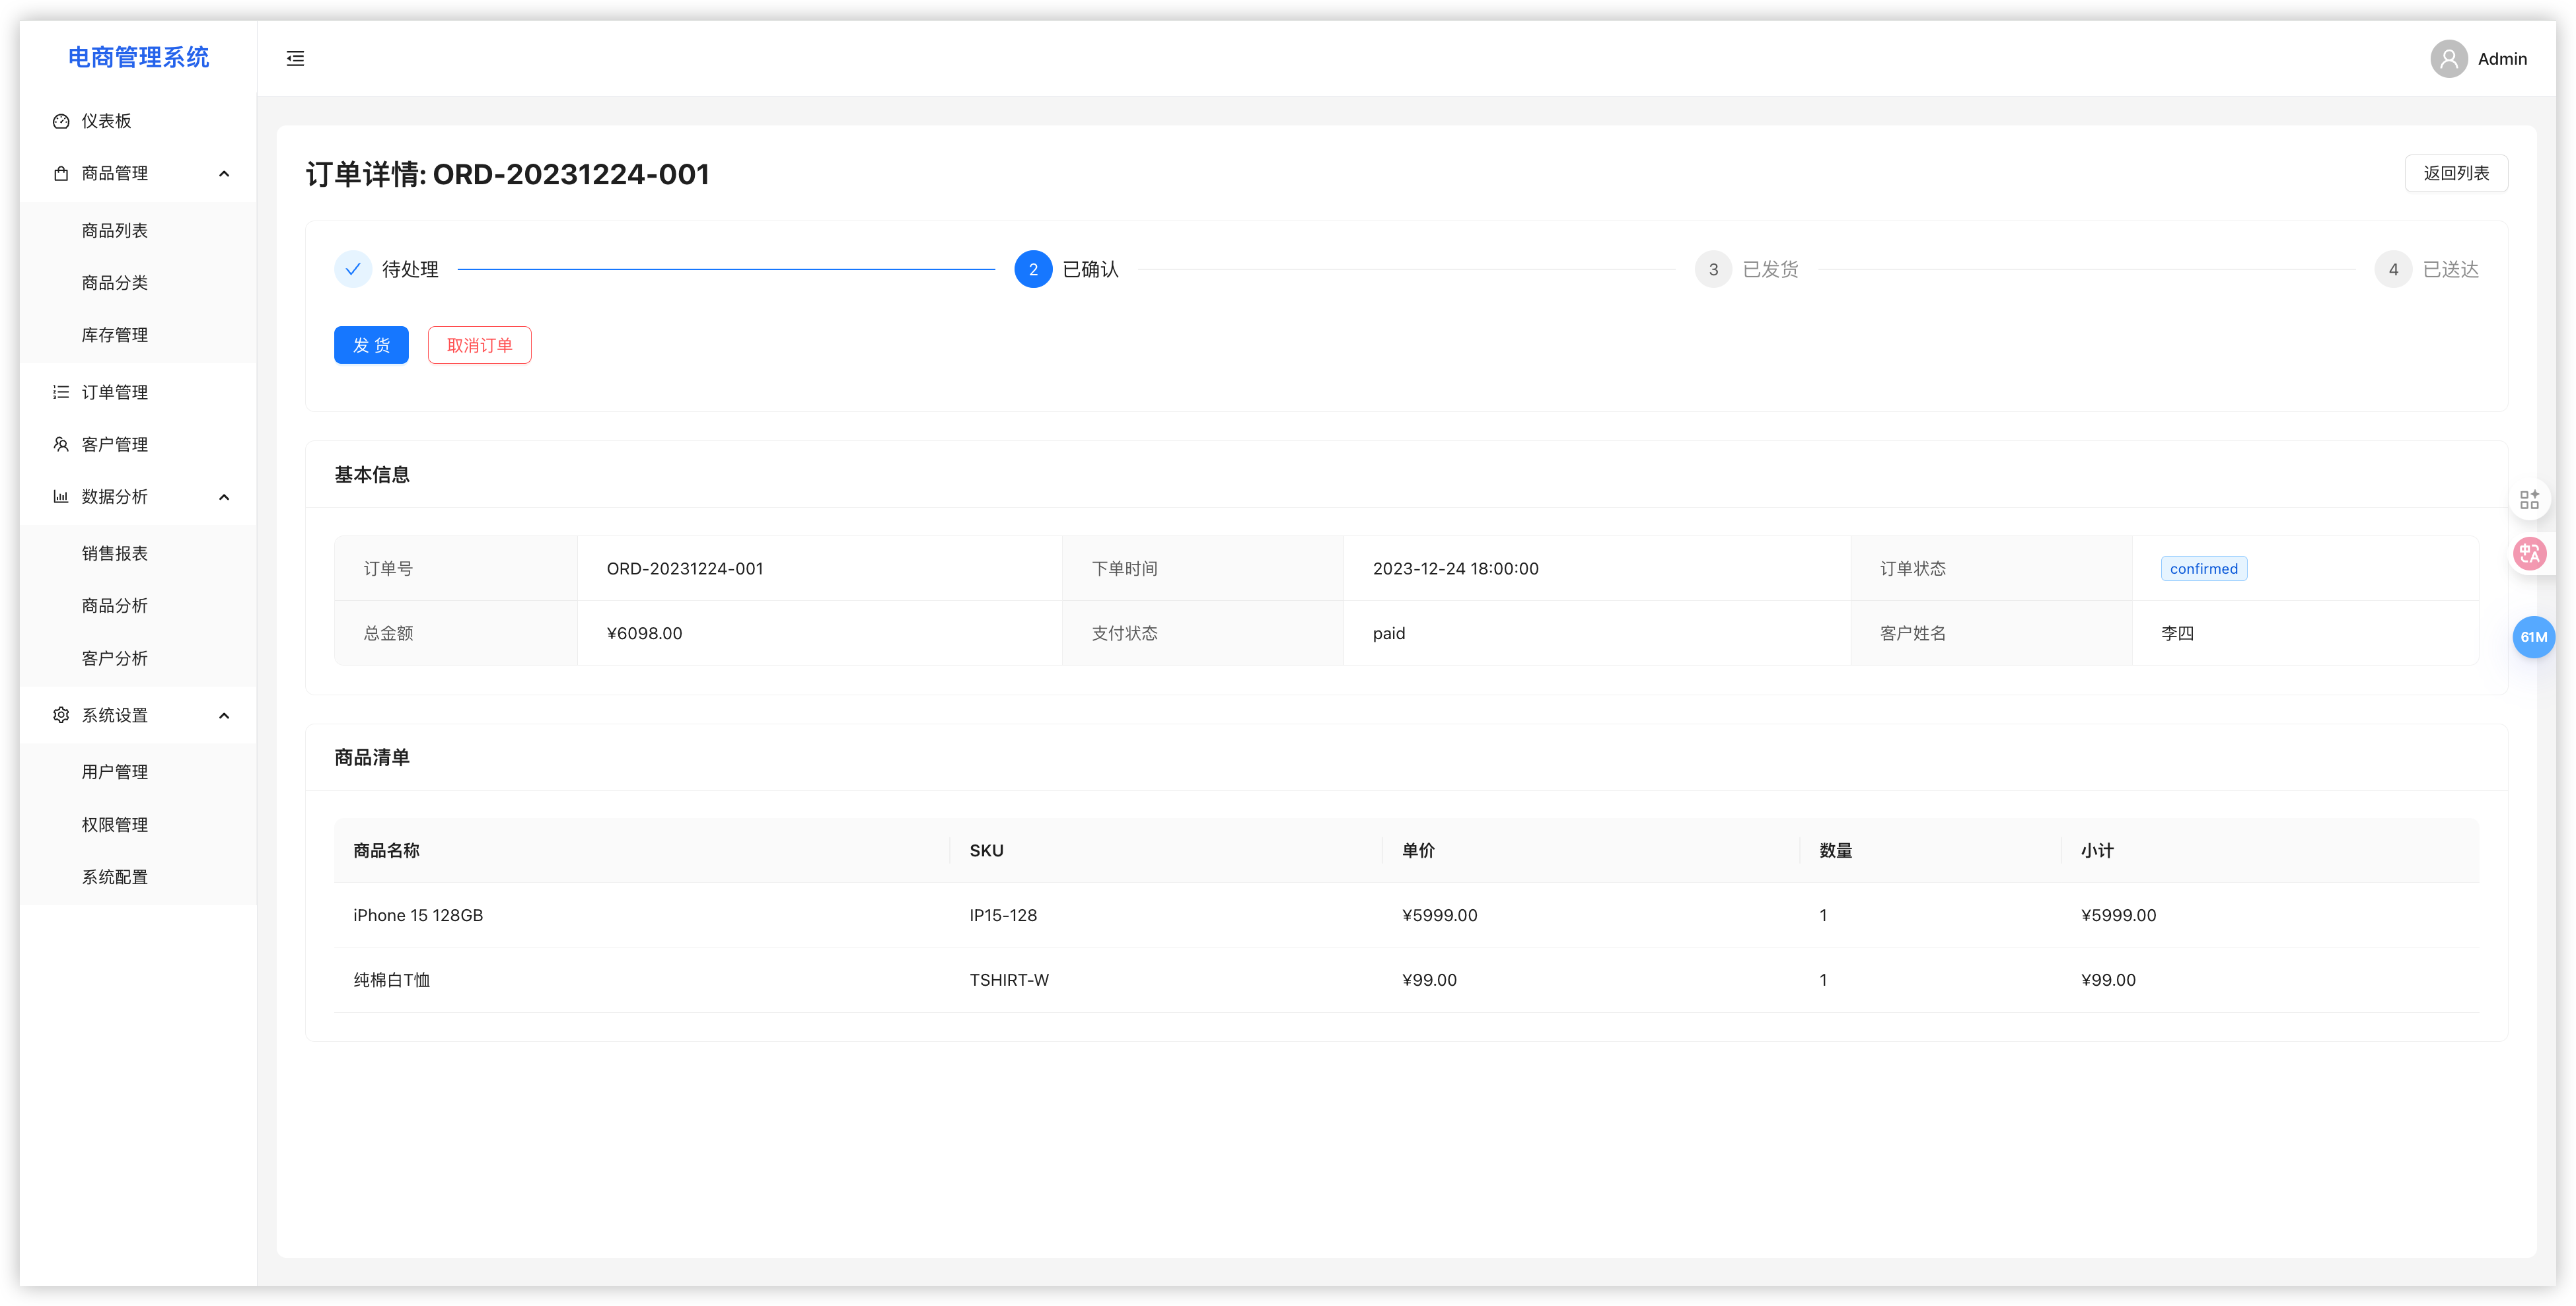Viewport: 2576px width, 1306px height.
Task: Click the grid-plus floating widget icon
Action: click(2529, 500)
